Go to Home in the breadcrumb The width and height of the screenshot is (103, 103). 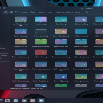click(x=24, y=12)
